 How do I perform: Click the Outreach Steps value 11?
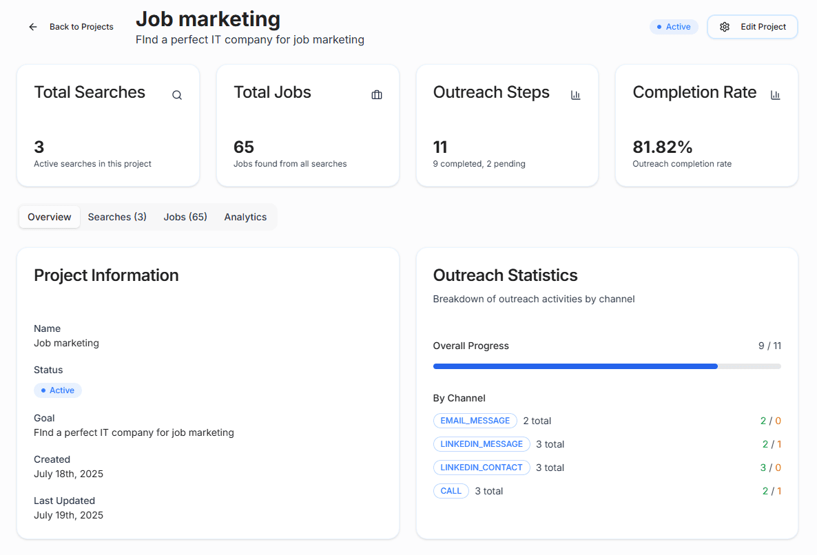point(440,147)
